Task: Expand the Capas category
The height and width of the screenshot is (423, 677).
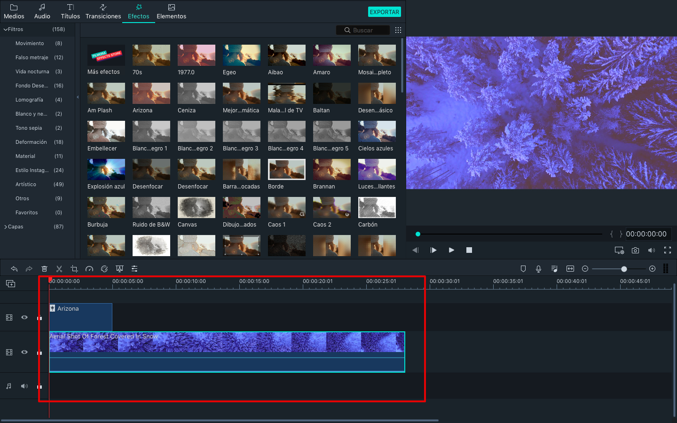Action: (6, 227)
